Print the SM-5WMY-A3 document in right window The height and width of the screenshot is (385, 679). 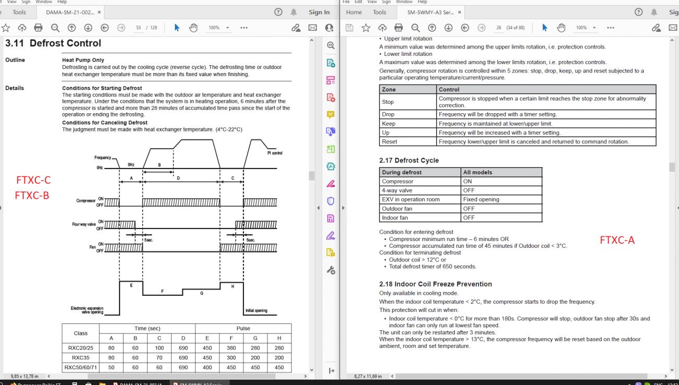(x=398, y=28)
